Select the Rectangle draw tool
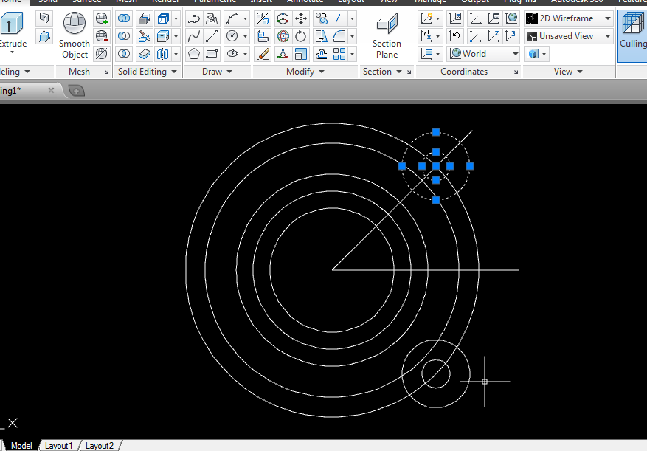Image resolution: width=647 pixels, height=451 pixels. coord(212,54)
